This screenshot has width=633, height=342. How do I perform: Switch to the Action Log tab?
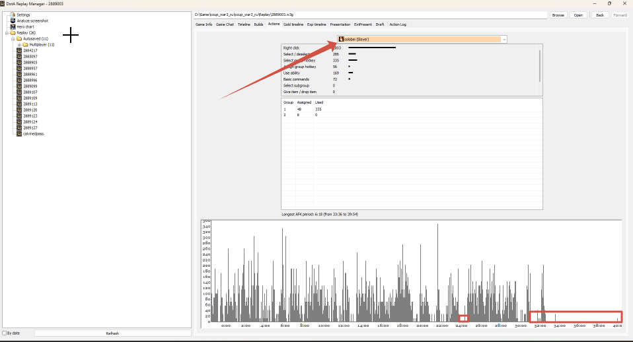click(398, 24)
